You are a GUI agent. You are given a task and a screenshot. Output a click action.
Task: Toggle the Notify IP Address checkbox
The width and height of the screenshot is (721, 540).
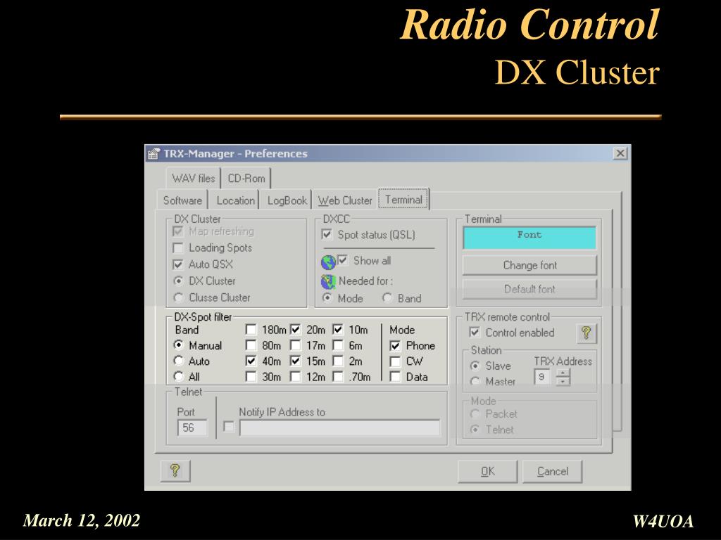[229, 427]
